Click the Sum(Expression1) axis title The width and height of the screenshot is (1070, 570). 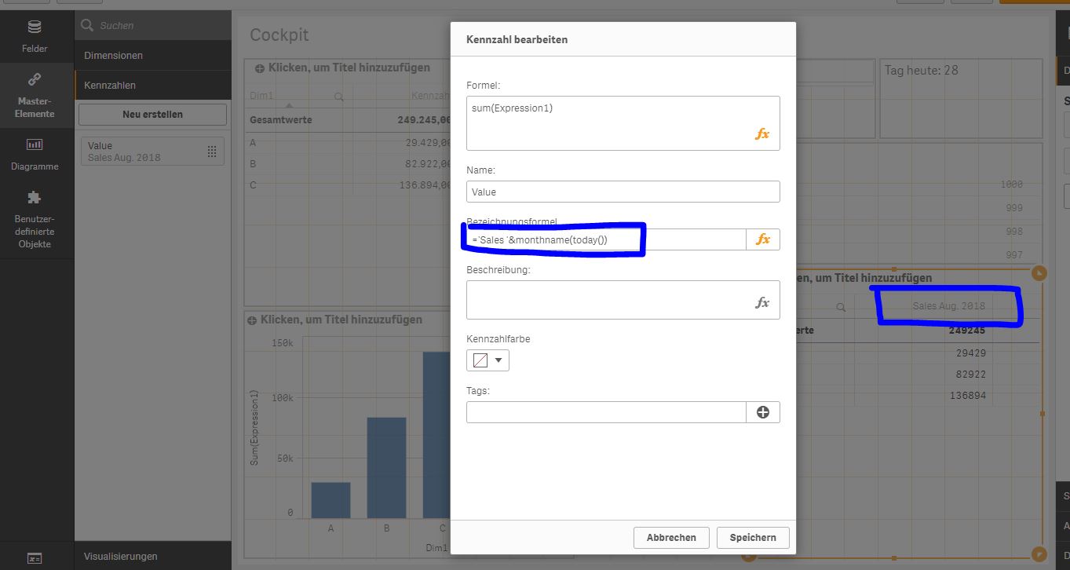254,427
